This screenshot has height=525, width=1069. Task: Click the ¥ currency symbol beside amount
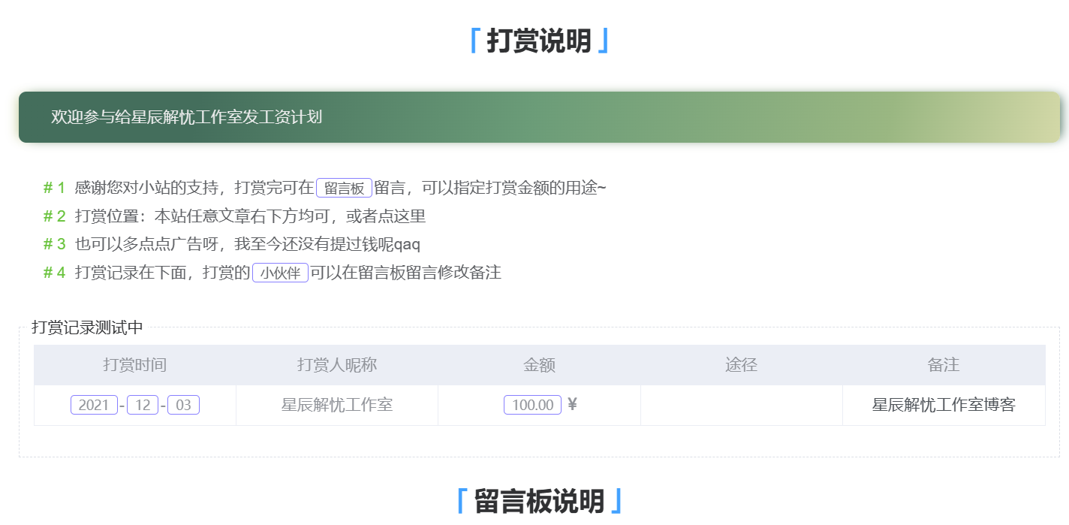pos(572,404)
